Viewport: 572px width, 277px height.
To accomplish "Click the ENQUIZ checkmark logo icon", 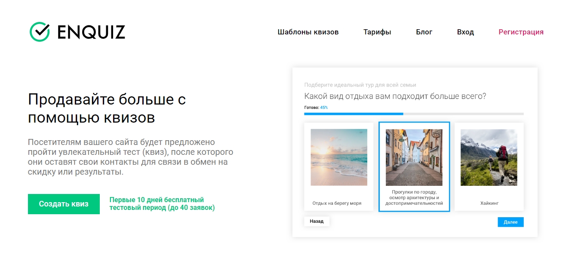I will (x=40, y=31).
